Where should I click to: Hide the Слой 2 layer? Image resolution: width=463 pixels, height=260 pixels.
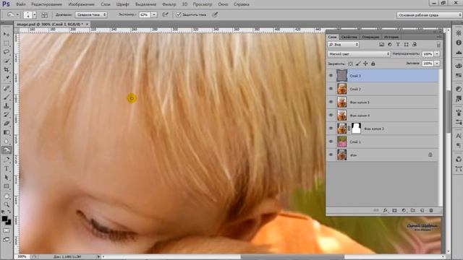pyautogui.click(x=331, y=89)
